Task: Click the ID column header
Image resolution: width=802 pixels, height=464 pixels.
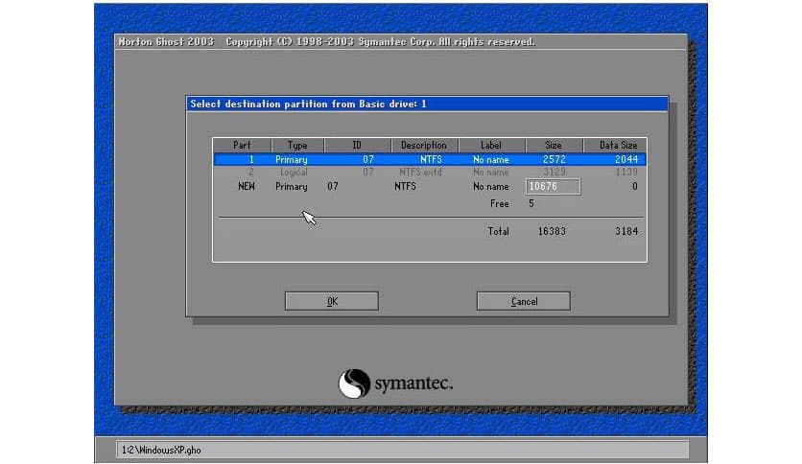Action: coord(356,145)
